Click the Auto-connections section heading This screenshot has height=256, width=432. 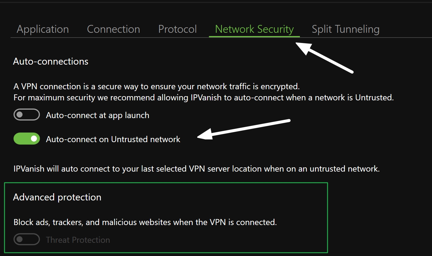50,61
